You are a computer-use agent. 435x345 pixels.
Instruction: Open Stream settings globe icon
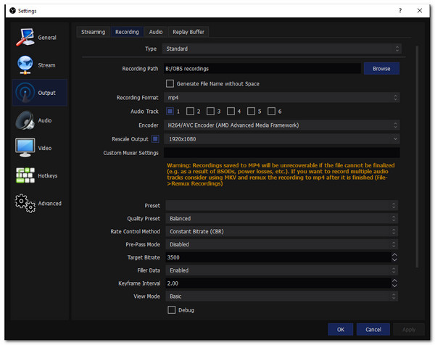25,65
